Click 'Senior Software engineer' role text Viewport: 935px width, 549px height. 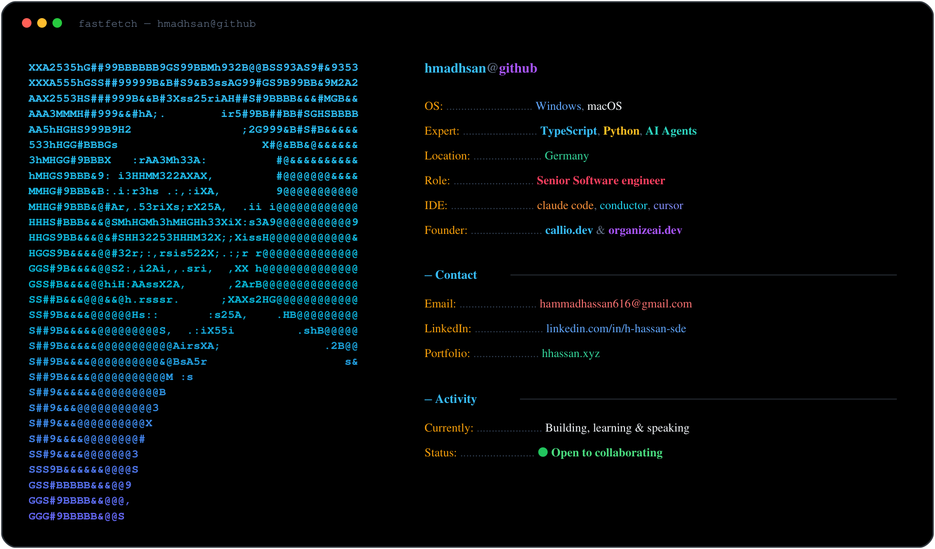click(601, 180)
